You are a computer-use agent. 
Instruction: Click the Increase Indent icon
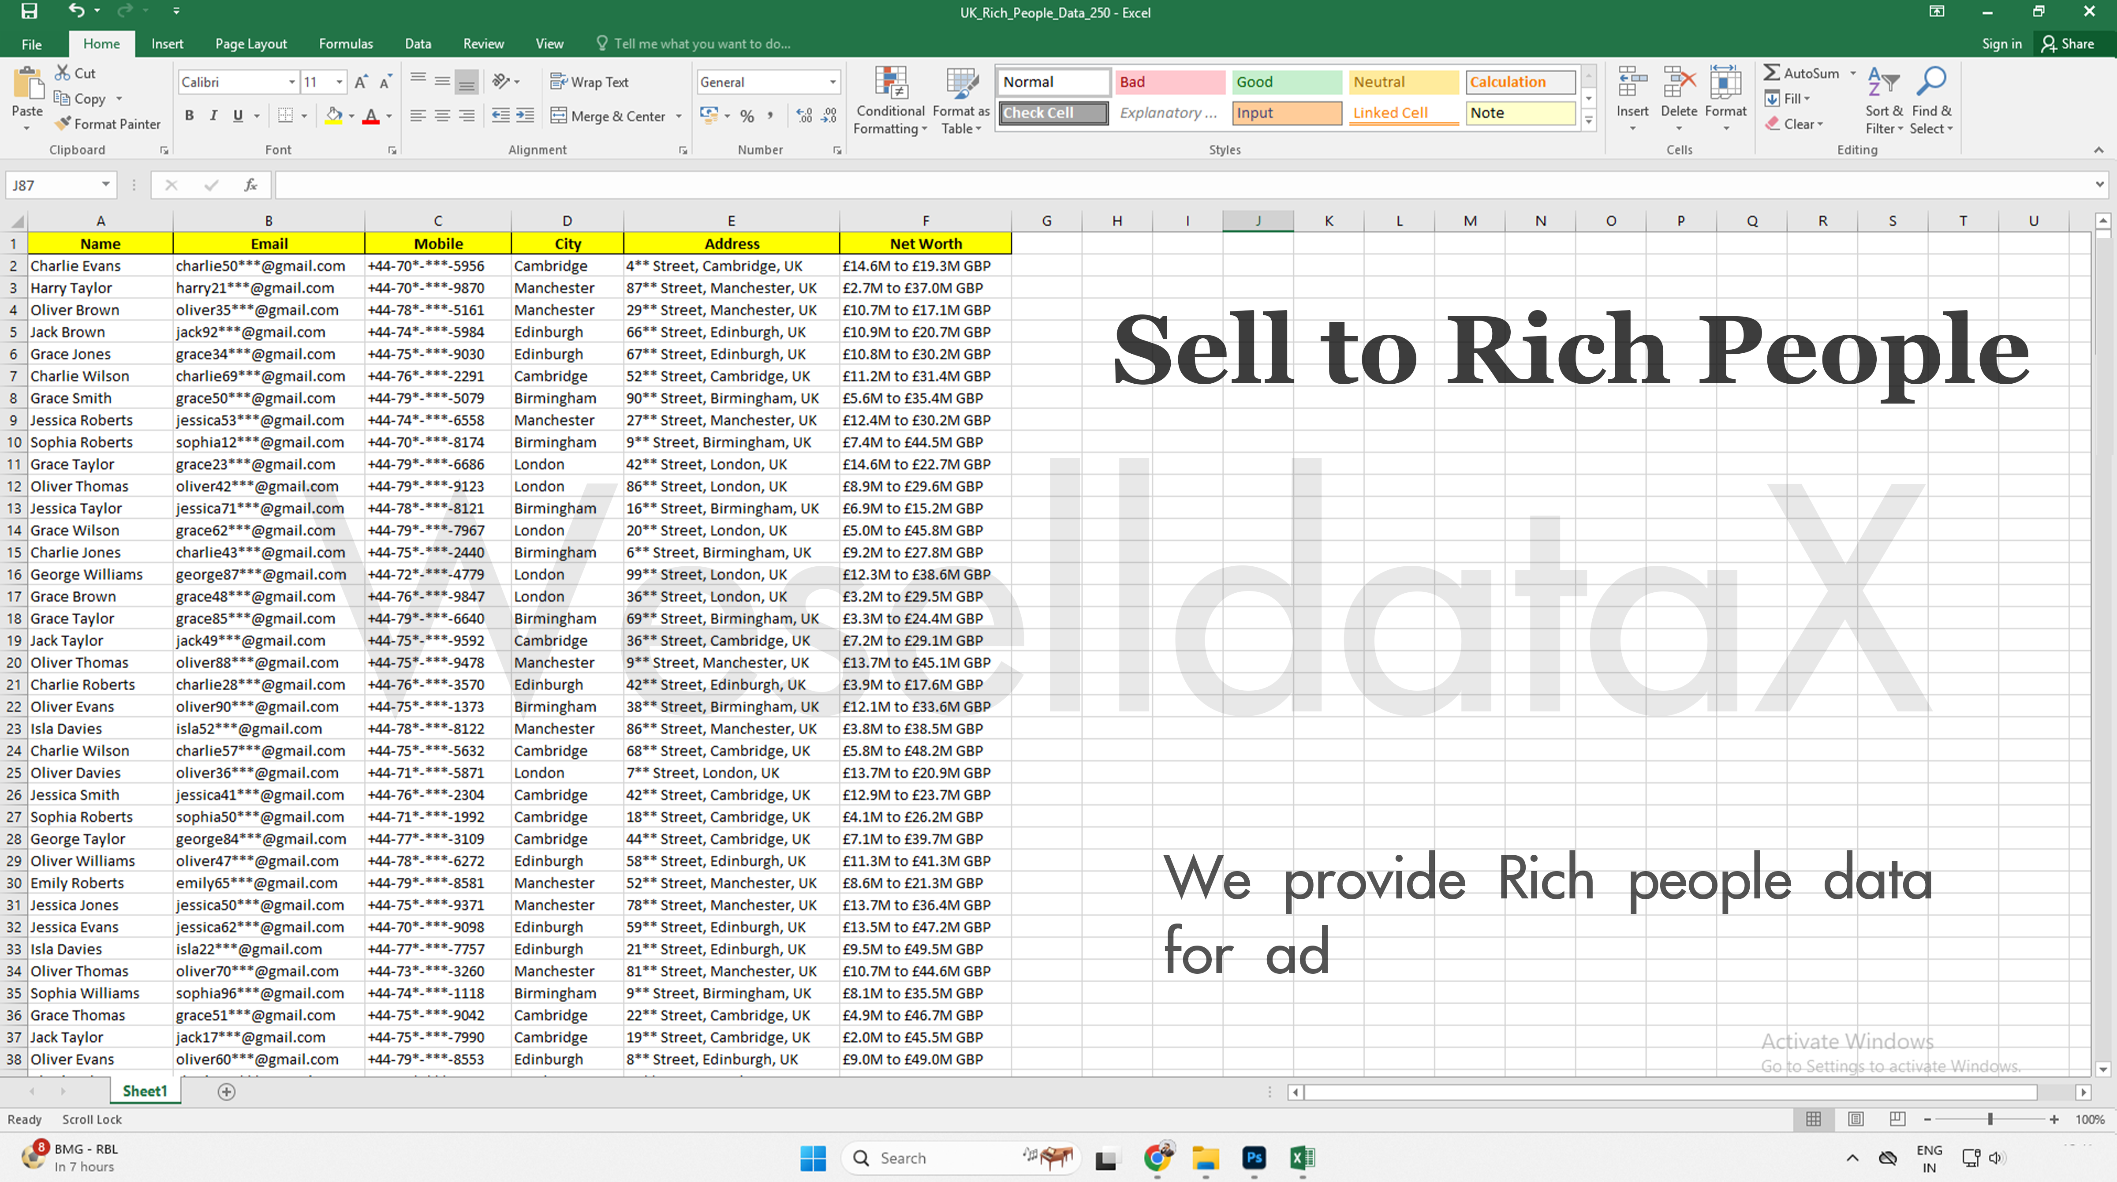click(525, 116)
